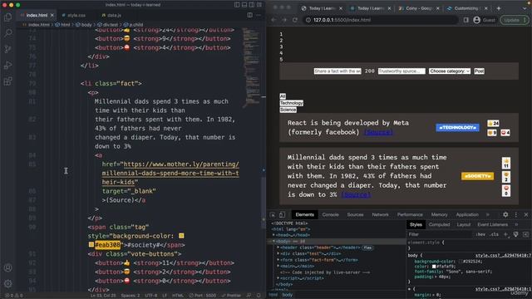
Task: Change the HTML language mode in status bar
Action: 178,296
